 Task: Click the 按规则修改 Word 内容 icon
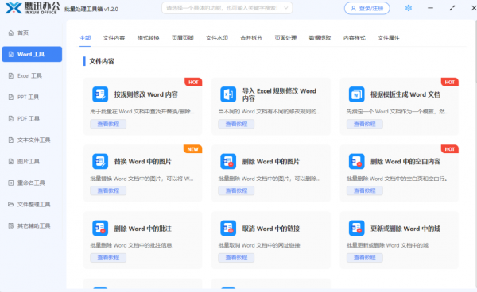(100, 94)
